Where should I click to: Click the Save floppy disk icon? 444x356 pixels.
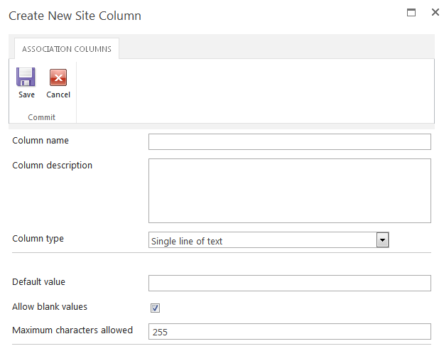point(26,77)
